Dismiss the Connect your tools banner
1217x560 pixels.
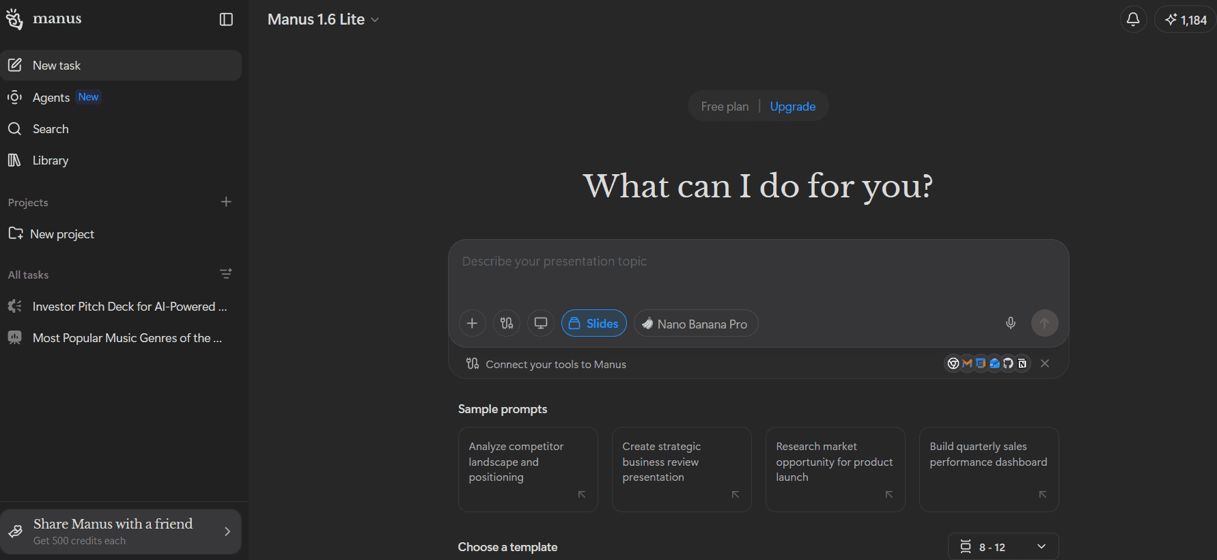click(1044, 363)
